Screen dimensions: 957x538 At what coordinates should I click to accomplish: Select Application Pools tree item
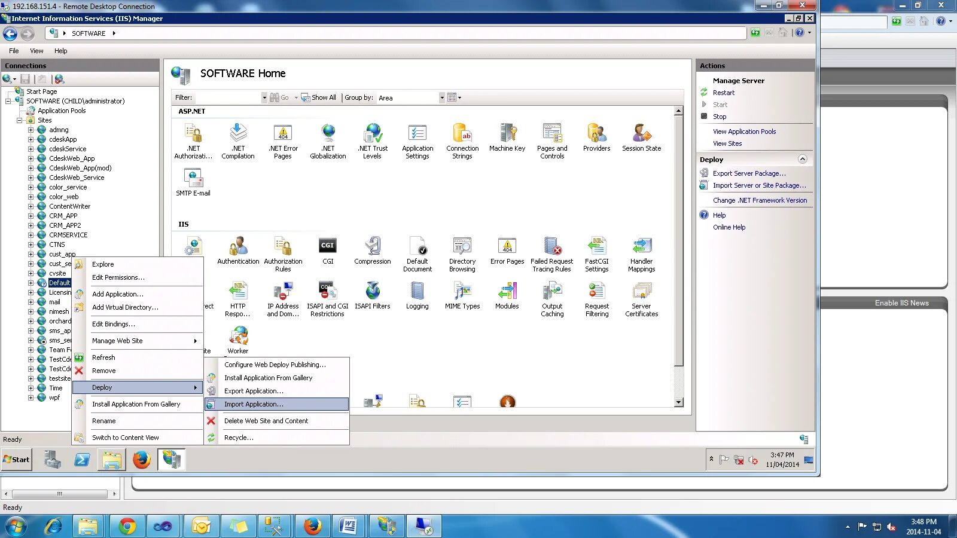tap(62, 111)
